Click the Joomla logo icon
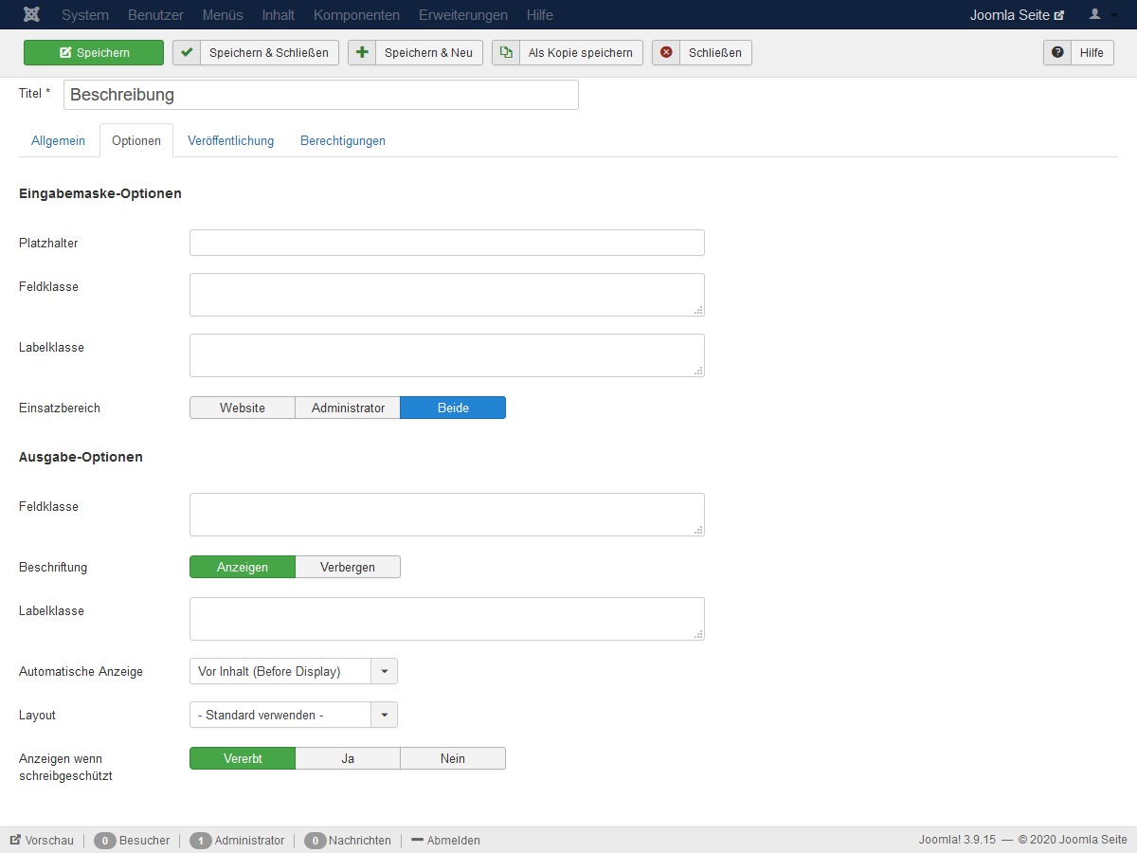The image size is (1137, 853). pos(31,14)
